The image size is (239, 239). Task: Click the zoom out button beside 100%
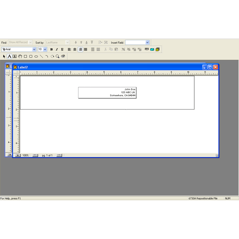pyautogui.click(x=35, y=155)
